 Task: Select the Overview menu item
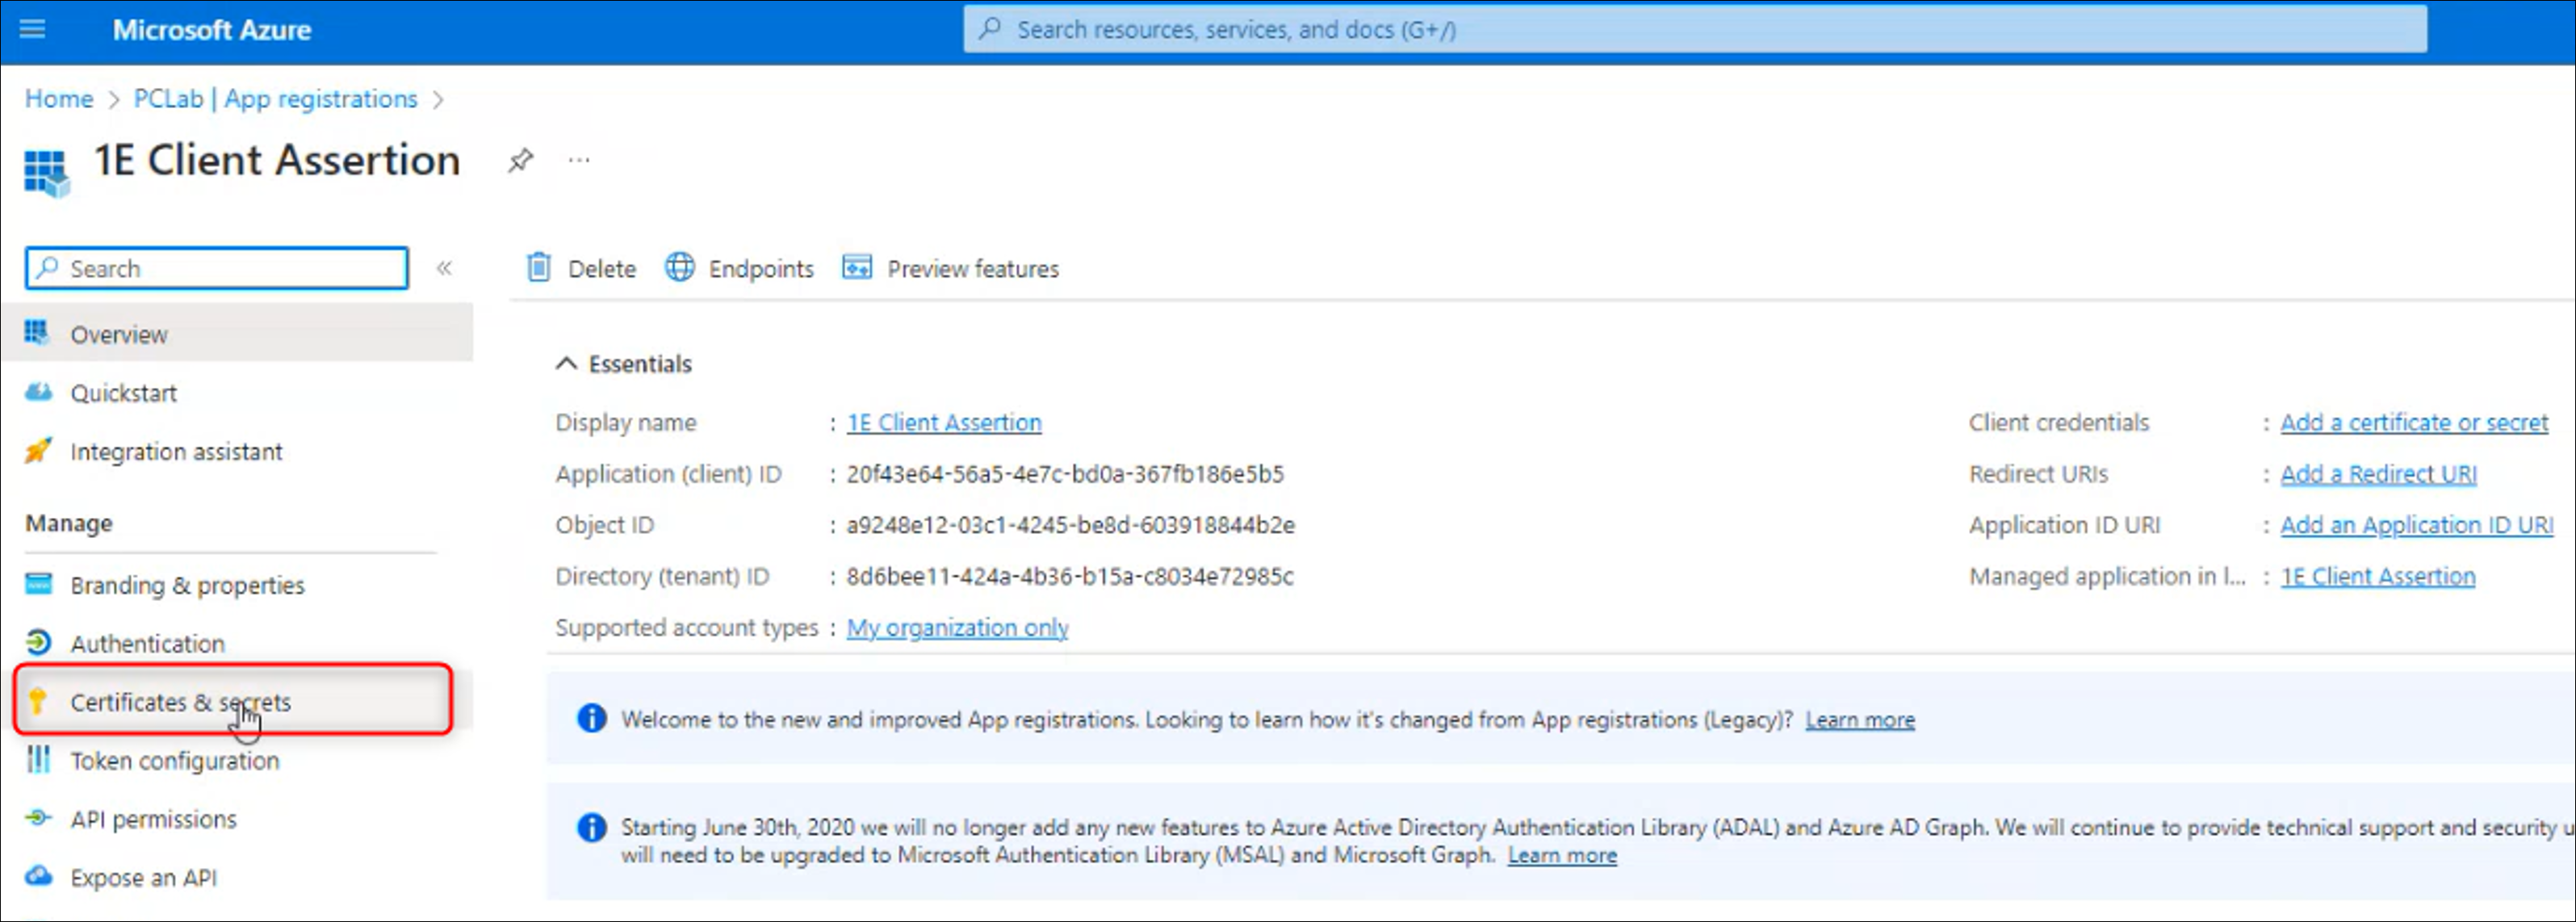point(118,335)
